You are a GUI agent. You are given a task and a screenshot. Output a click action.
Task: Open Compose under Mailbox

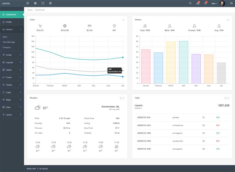pos(6,47)
